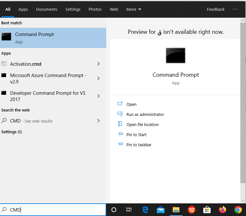This screenshot has width=246, height=216.
Task: Choose Pin to taskbar
Action: 139,145
